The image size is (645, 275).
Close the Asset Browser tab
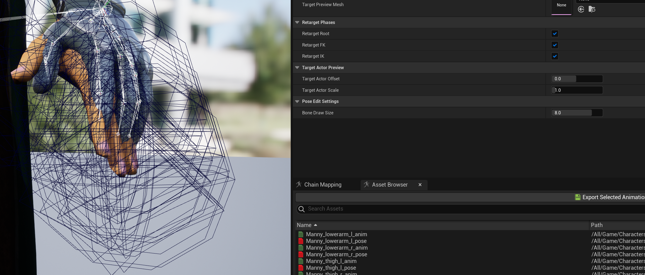tap(420, 185)
